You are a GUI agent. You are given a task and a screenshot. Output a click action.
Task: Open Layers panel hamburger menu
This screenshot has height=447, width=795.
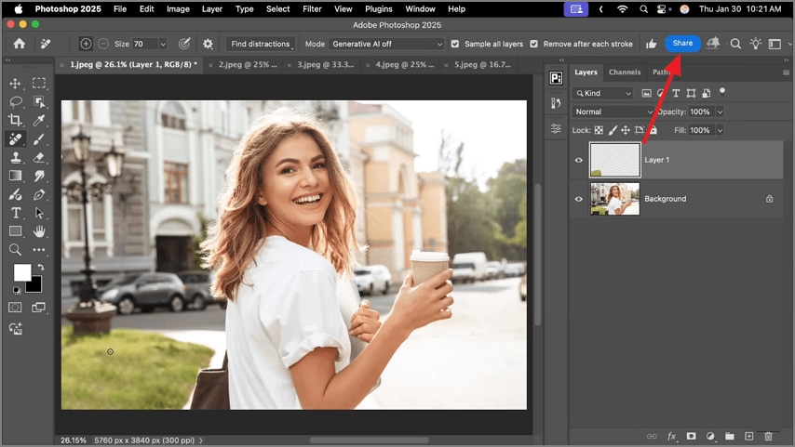[x=786, y=72]
